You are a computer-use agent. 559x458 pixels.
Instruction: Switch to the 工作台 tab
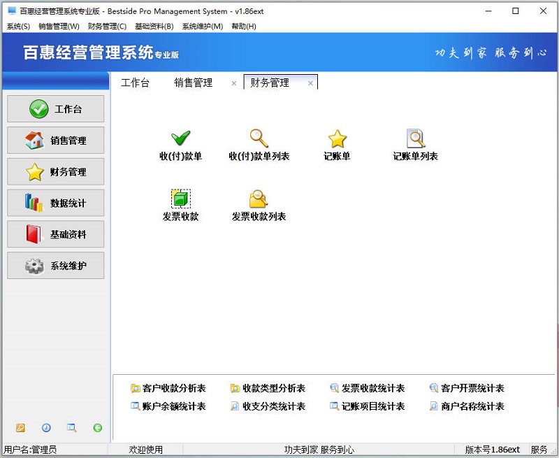(137, 82)
